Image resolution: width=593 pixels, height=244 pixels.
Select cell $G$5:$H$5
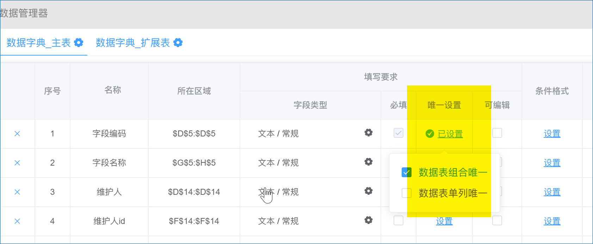(x=194, y=163)
